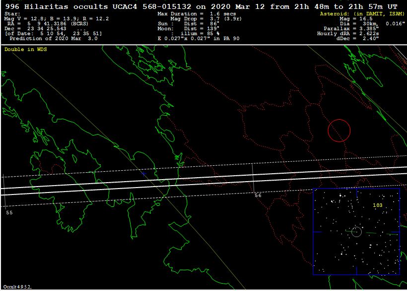This screenshot has height=291, width=407.
Task: Click the target star circle in the star chart
Action: [356, 232]
